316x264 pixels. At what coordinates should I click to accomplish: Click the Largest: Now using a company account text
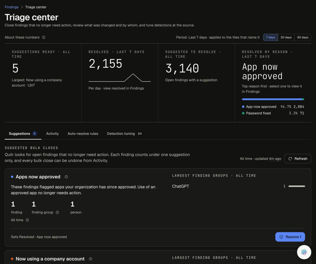click(37, 83)
